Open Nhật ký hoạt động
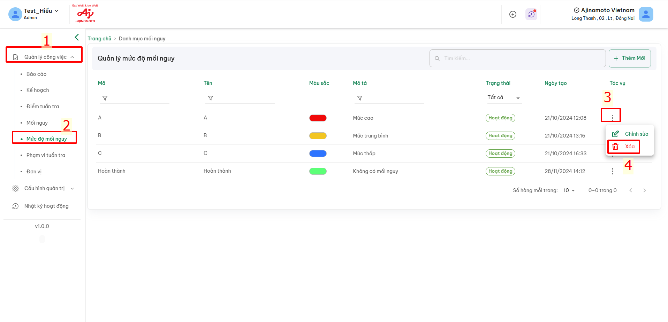The width and height of the screenshot is (668, 322). coord(46,206)
